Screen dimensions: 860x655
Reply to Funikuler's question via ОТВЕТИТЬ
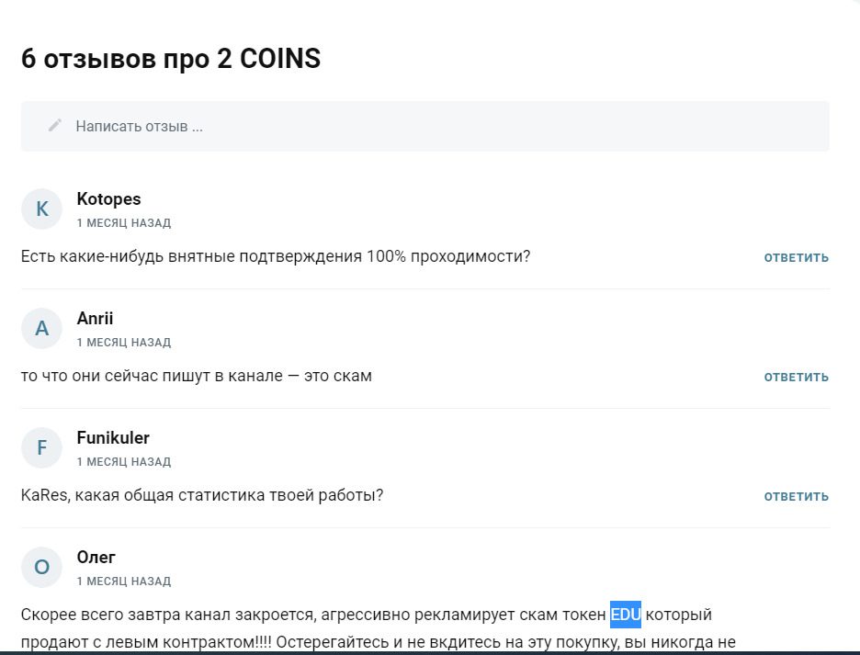click(796, 496)
